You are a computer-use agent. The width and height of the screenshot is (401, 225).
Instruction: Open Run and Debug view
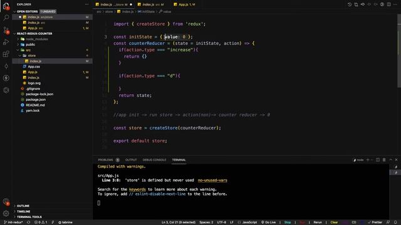pos(6,42)
